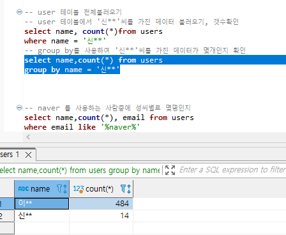Close the users 1 result tab
This screenshot has height=235, width=286.
[28, 155]
